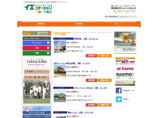This screenshot has height=118, width=158.
Task: Go to the トップ link
Action: click(133, 17)
